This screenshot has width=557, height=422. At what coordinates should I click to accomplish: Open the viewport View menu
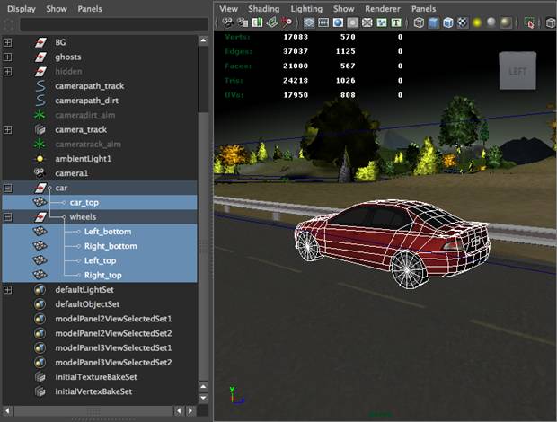pyautogui.click(x=228, y=9)
